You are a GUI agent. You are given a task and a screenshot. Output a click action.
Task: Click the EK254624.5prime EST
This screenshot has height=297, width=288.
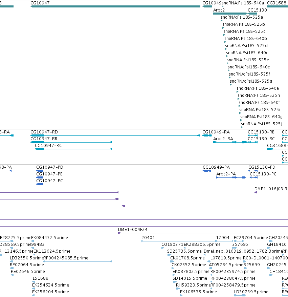point(33,289)
